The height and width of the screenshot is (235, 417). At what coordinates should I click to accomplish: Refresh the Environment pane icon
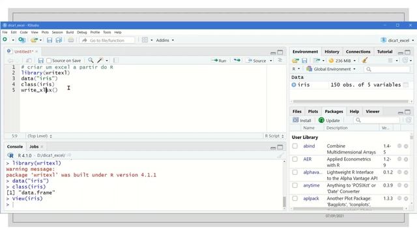coord(405,61)
